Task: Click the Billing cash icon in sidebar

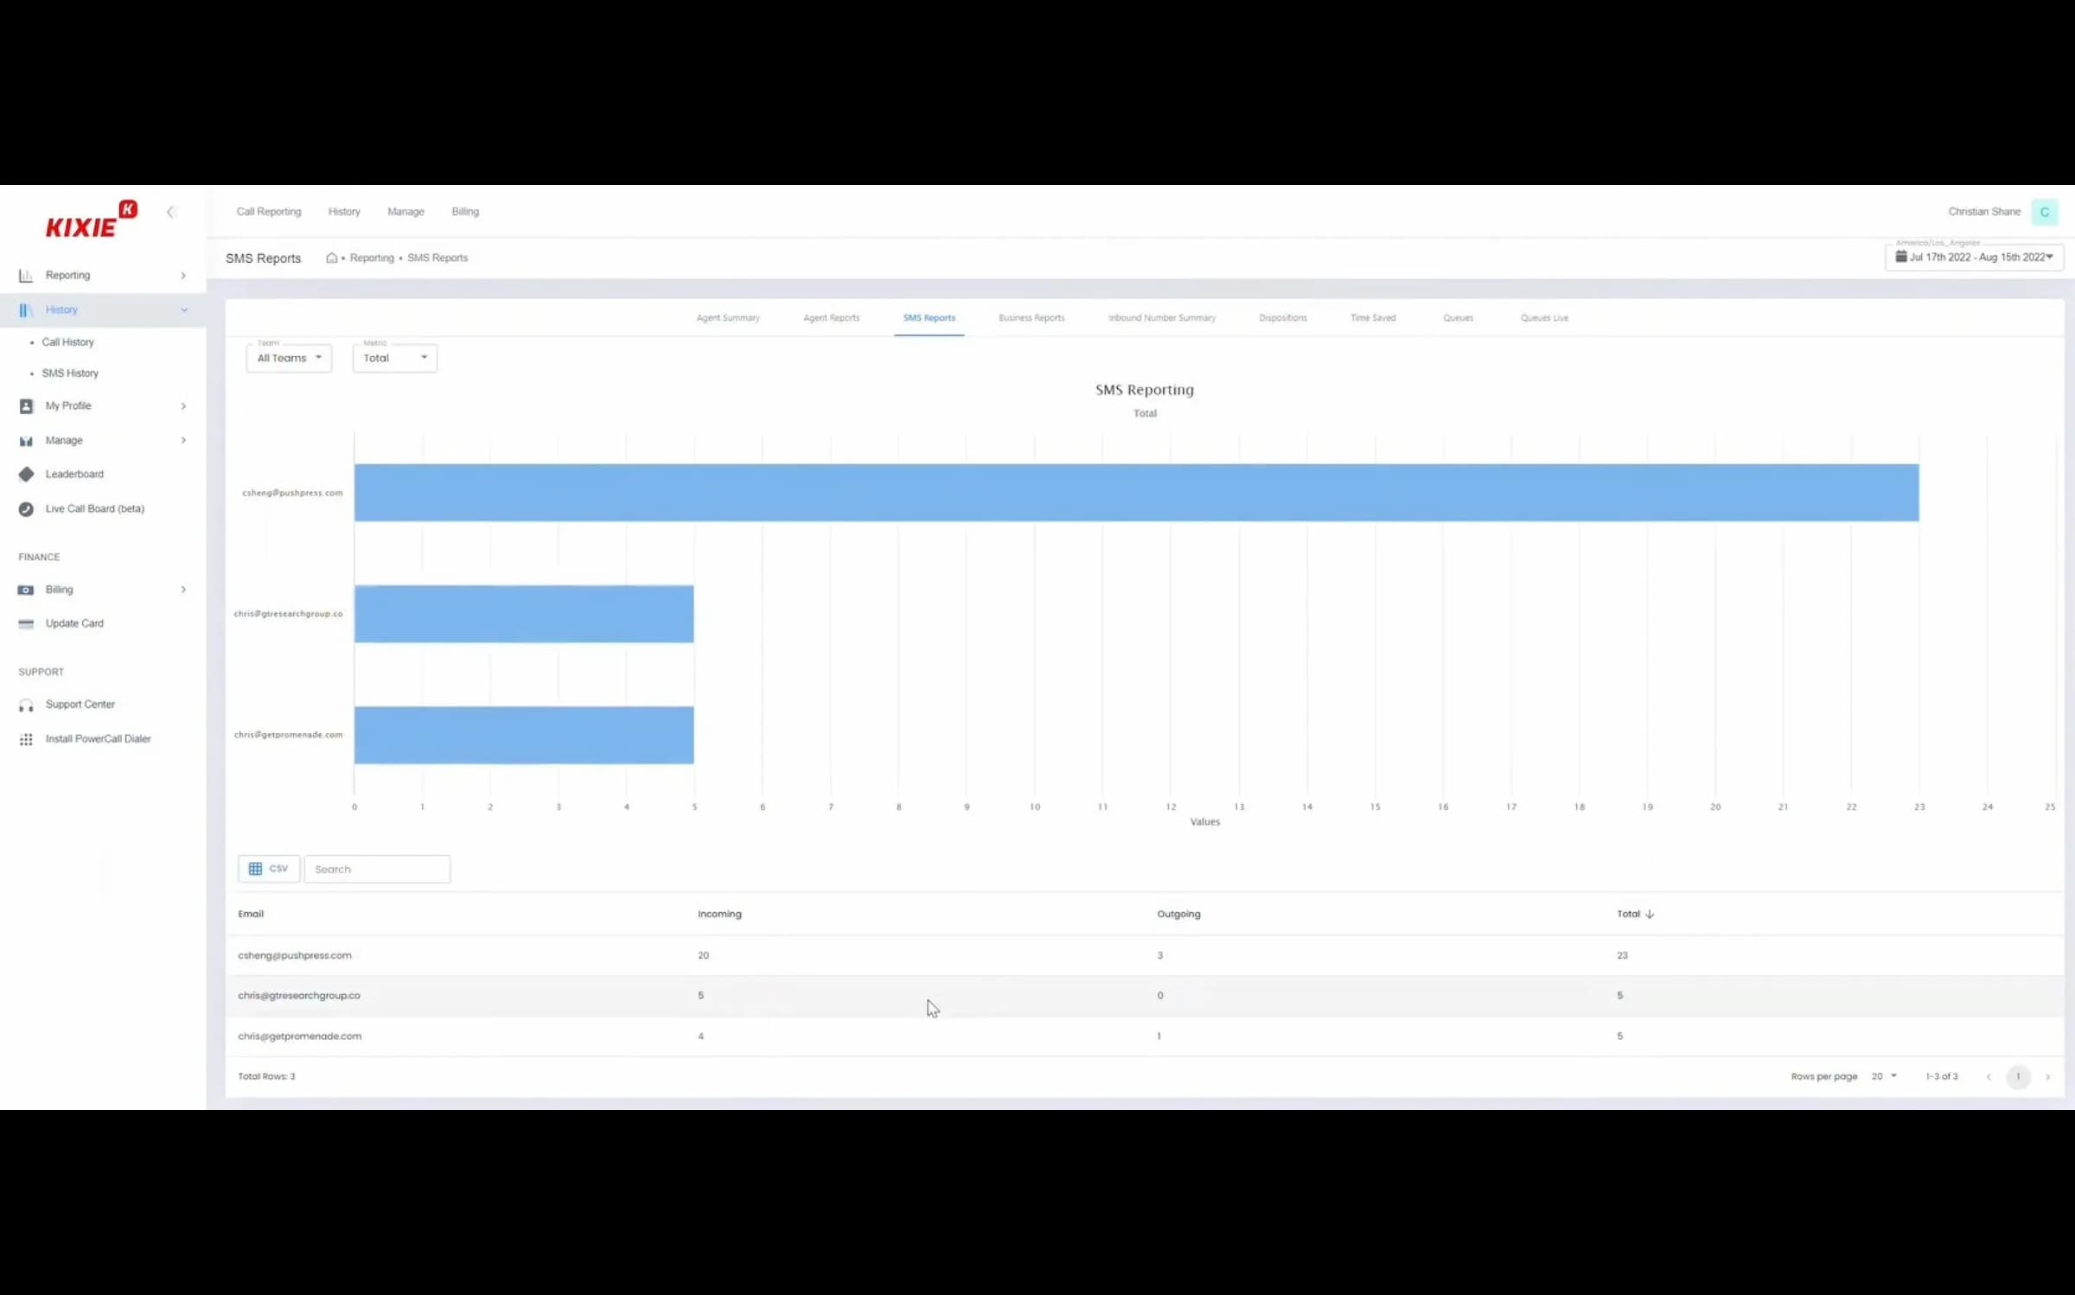Action: [26, 590]
